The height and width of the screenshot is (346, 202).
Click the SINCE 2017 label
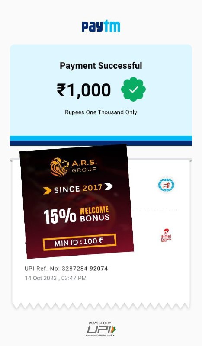click(x=78, y=189)
